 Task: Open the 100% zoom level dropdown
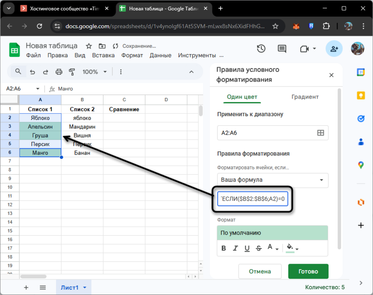point(94,72)
